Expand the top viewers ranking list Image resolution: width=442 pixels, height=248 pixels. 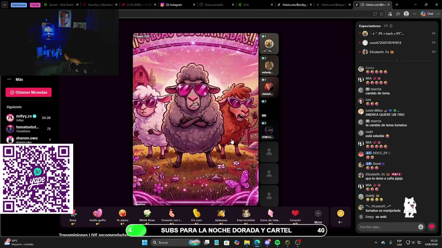[397, 61]
